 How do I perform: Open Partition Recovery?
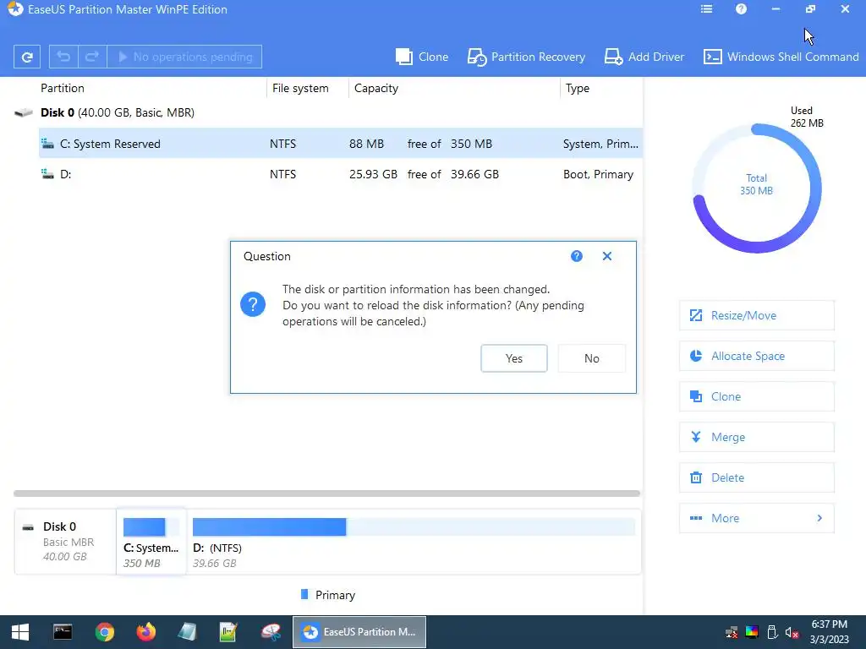pos(526,57)
